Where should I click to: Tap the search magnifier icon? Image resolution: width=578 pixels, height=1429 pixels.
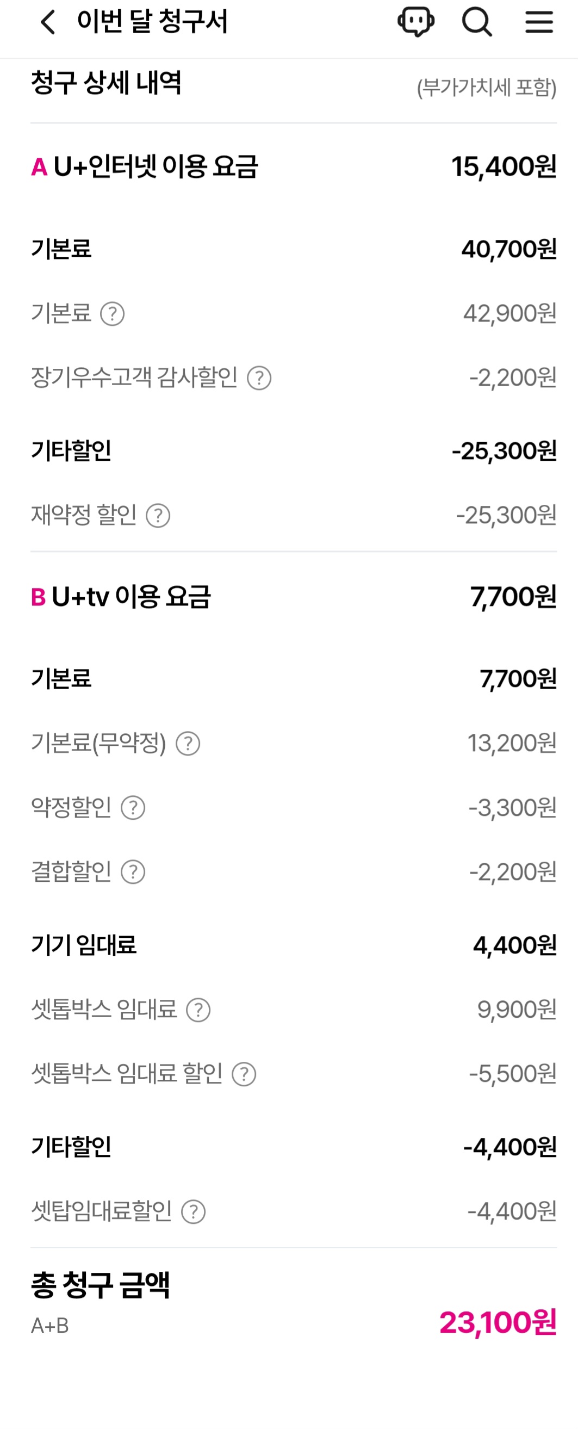tap(476, 22)
